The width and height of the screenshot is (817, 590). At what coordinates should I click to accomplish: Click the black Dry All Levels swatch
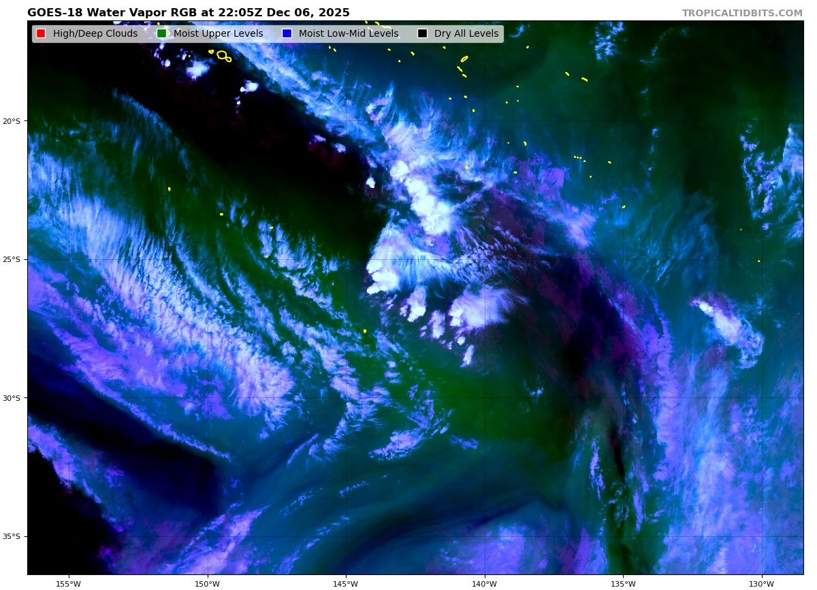click(x=422, y=34)
